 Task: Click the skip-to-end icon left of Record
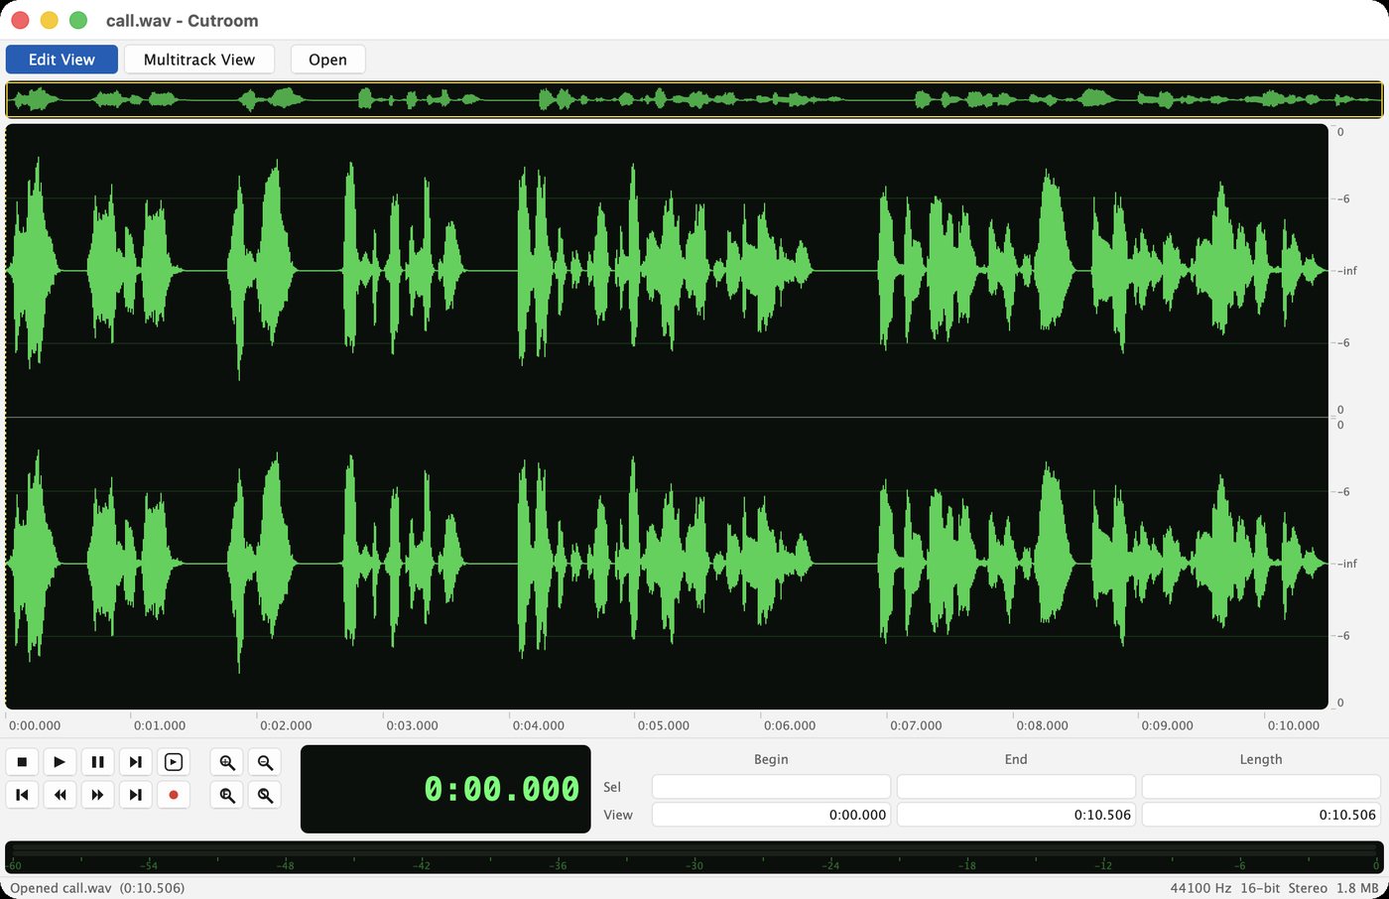(135, 795)
